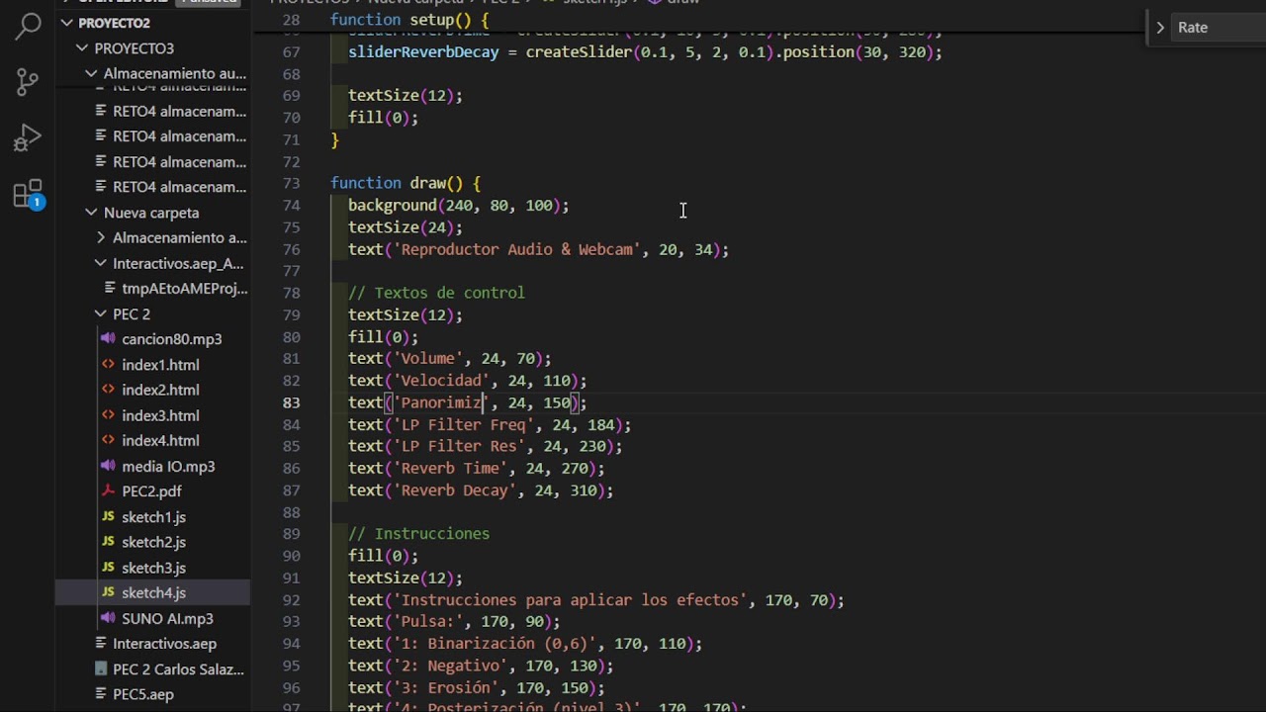Open the Source Control view
The height and width of the screenshot is (712, 1266).
28,81
